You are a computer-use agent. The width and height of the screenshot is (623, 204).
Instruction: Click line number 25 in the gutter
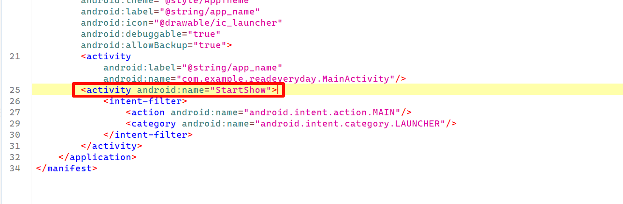click(15, 90)
